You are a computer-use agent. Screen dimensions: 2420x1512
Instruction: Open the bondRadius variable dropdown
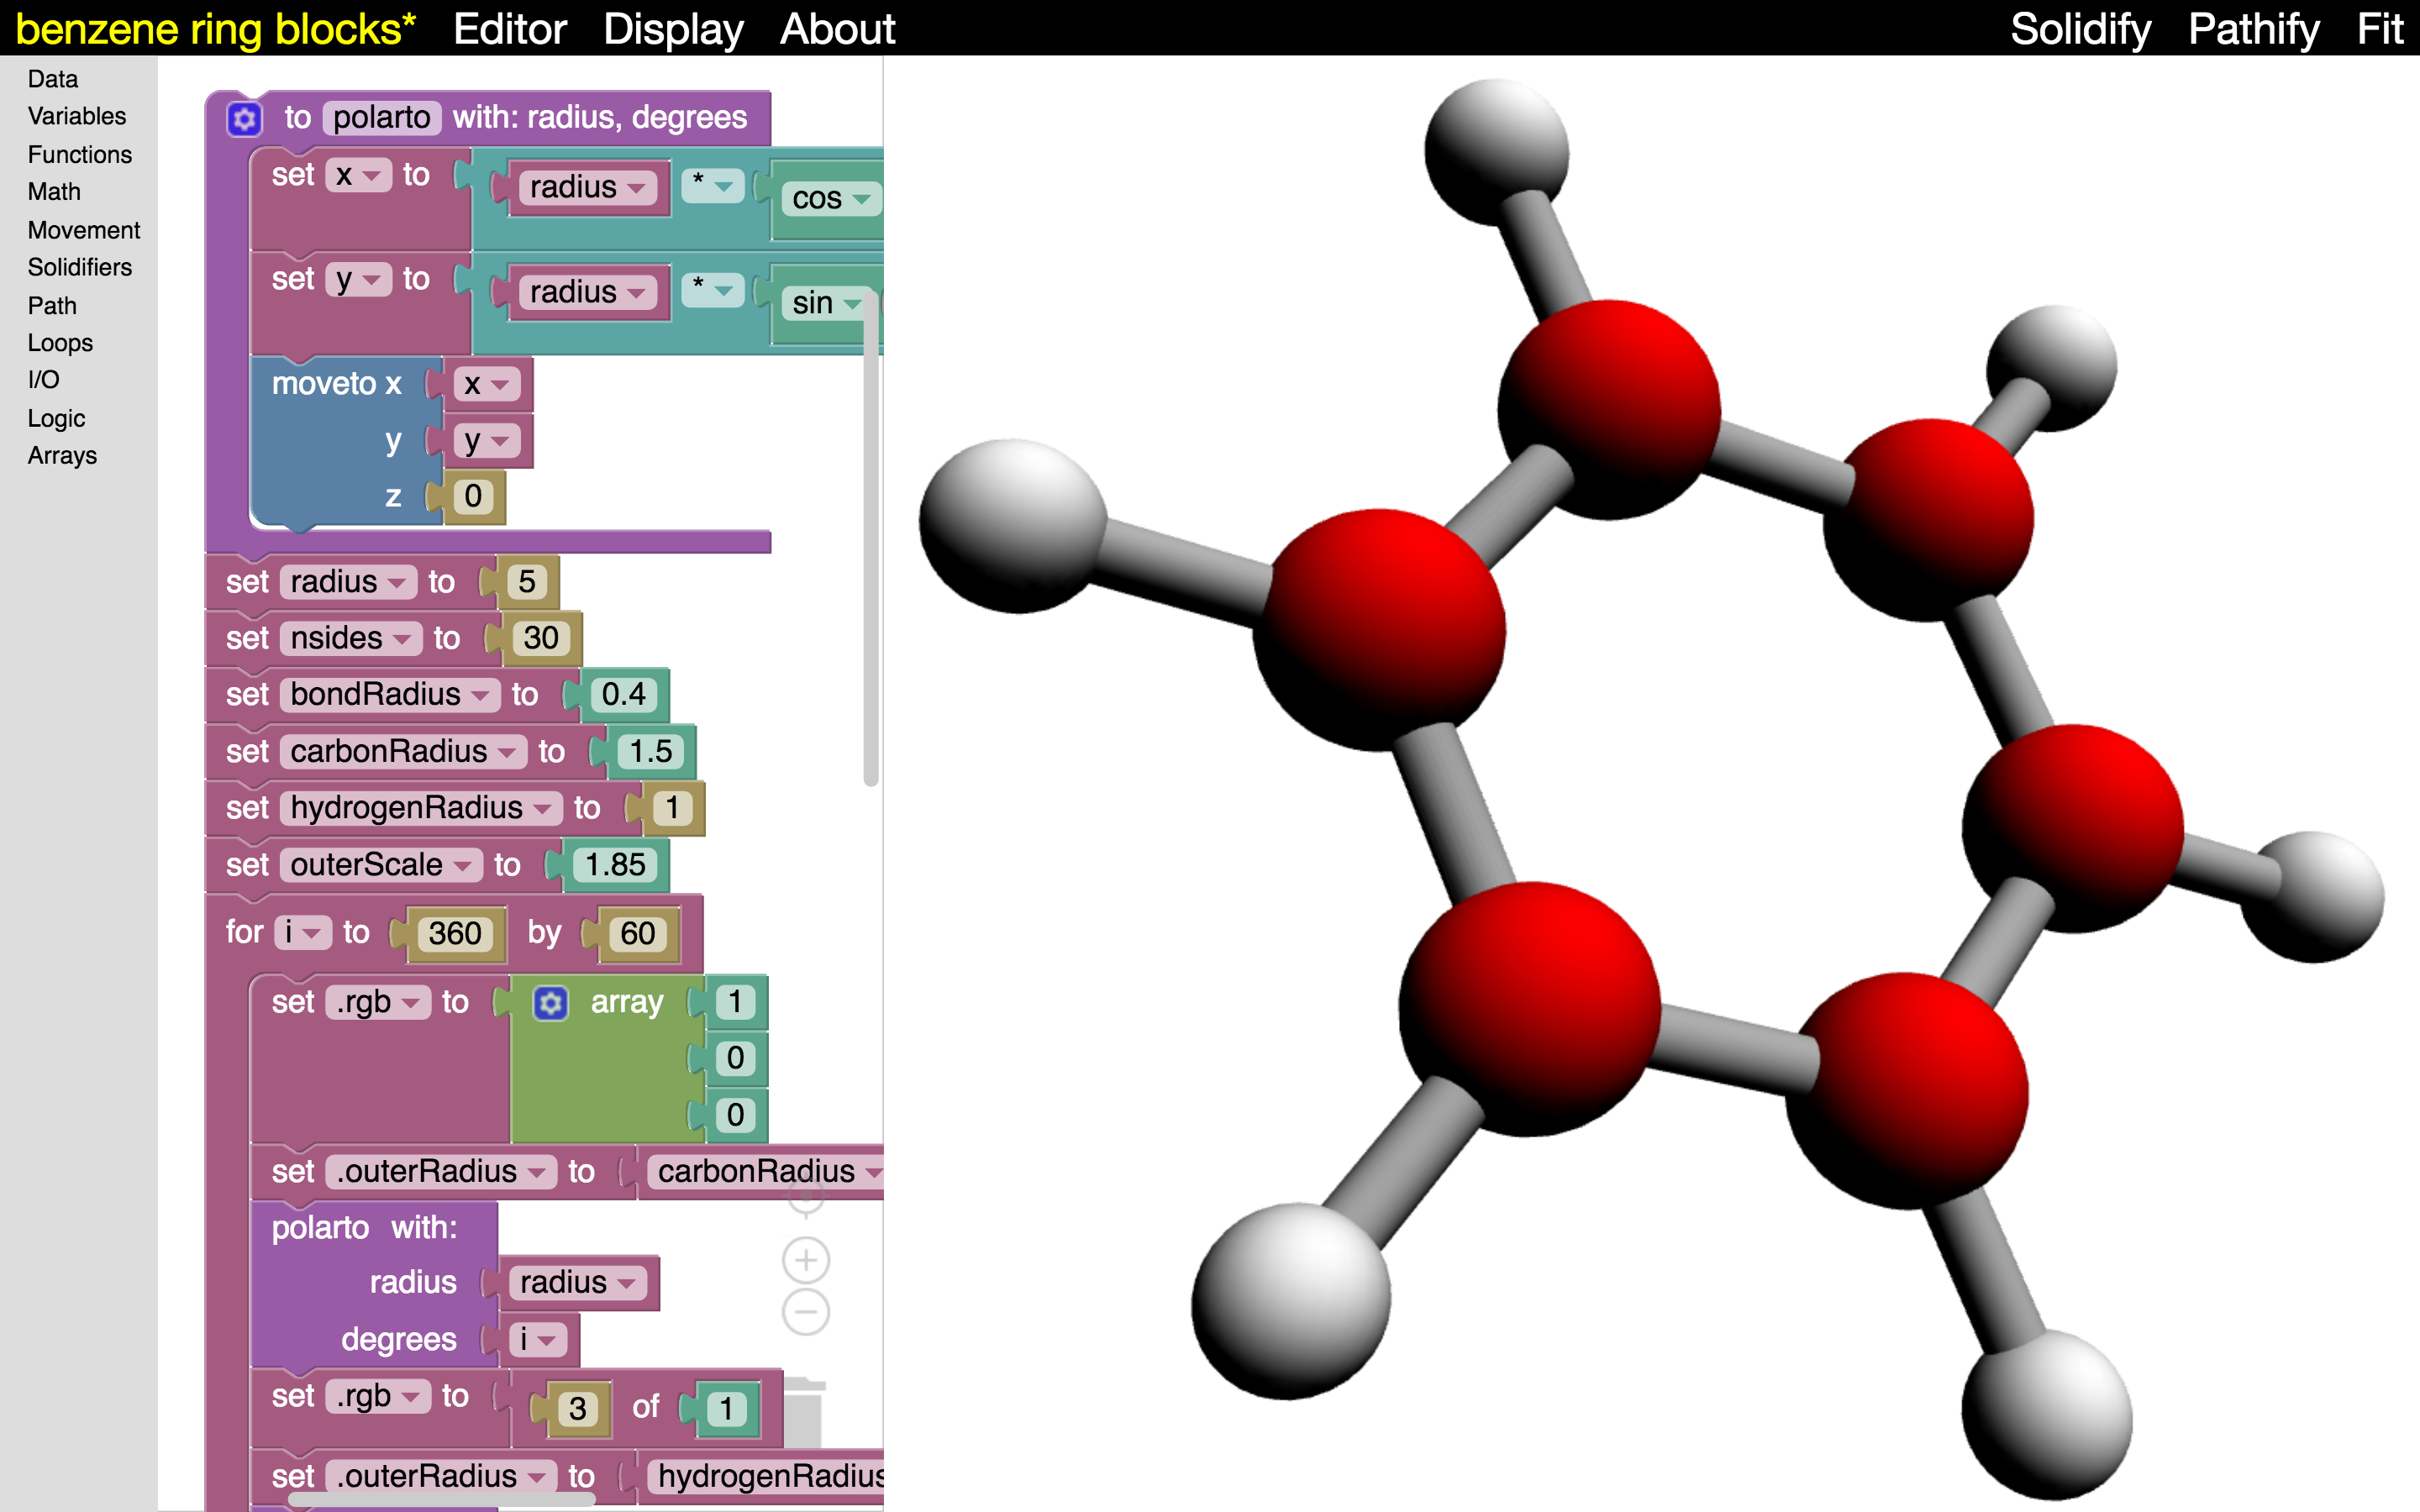[390, 694]
